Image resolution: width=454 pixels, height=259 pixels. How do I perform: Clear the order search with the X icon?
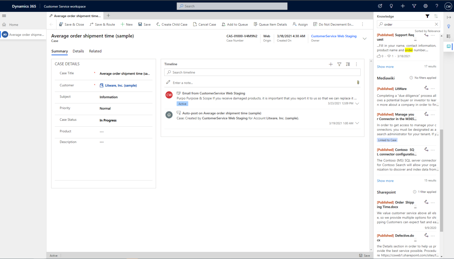tap(437, 24)
